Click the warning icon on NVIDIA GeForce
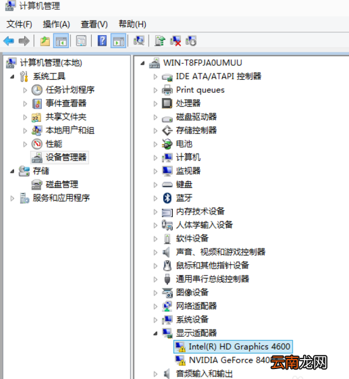This screenshot has width=349, height=379. (180, 360)
